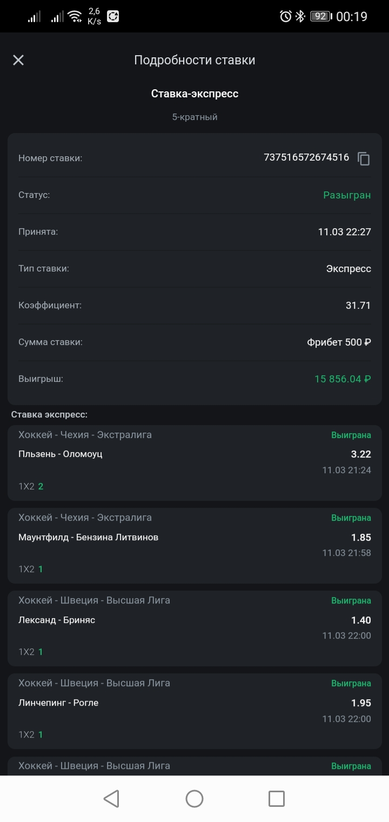Tap the 5-кратный subtitle label
The height and width of the screenshot is (822, 389).
coord(194,117)
